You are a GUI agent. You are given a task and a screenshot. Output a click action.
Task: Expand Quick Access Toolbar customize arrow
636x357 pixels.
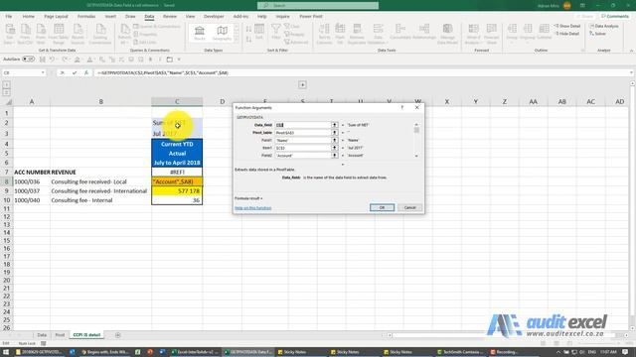pos(179,59)
